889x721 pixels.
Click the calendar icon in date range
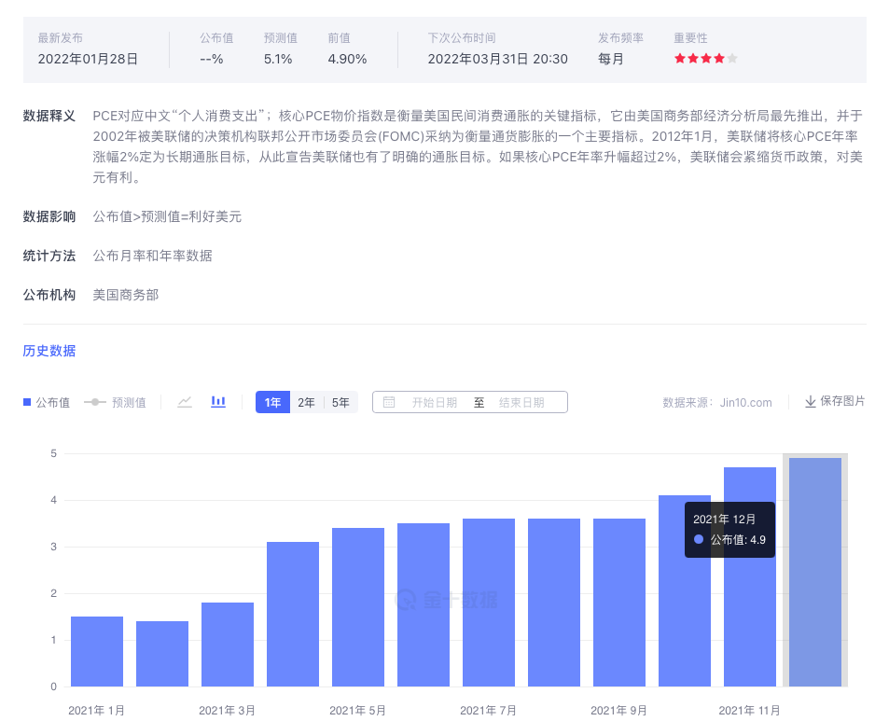coord(389,402)
